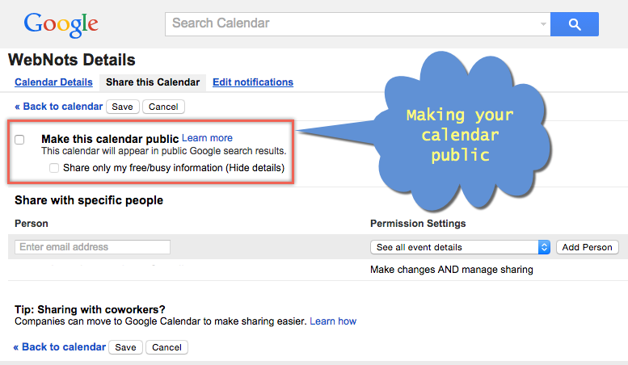Open the Learn how link

click(x=333, y=321)
